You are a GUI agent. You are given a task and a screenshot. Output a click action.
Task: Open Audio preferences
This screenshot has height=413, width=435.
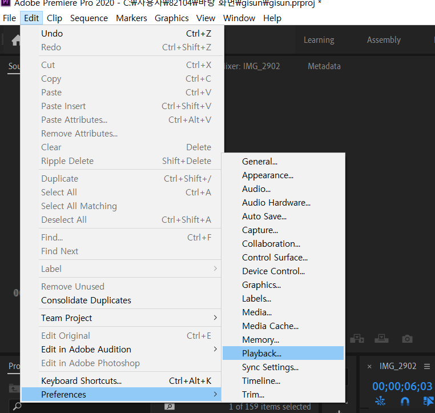[283, 189]
